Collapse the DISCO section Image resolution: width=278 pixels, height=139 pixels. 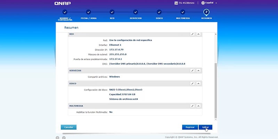coord(198,83)
